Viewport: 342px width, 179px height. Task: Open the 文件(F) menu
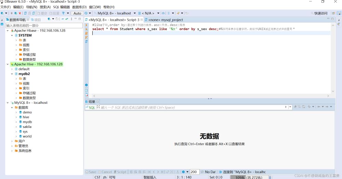5,7
